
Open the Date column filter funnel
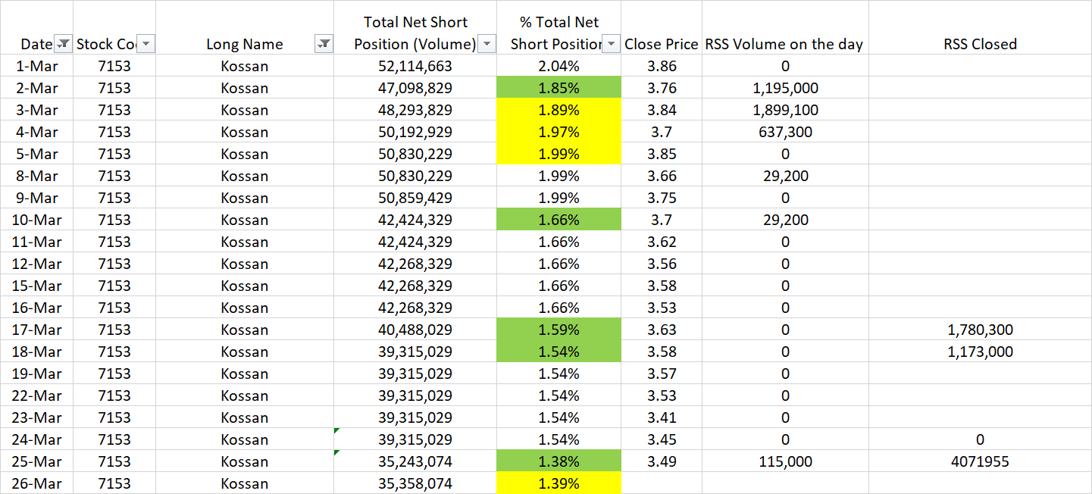click(x=63, y=44)
